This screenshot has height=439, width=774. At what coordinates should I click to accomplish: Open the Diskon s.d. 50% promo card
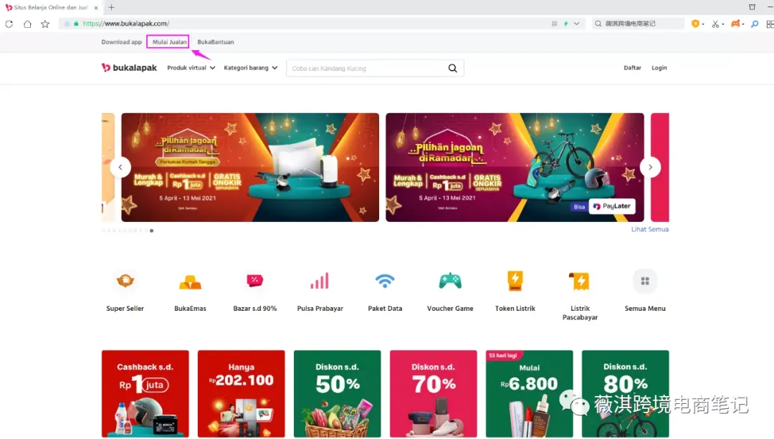tap(337, 394)
